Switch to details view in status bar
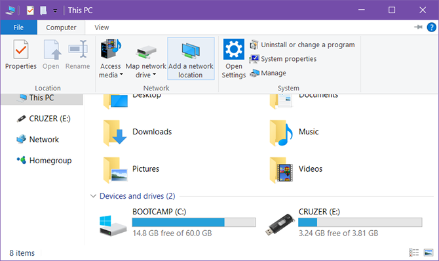 [x=414, y=253]
